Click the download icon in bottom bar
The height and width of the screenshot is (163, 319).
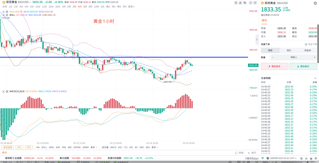[306, 158]
